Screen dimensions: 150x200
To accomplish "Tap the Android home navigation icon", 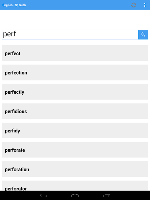I will pos(75,195).
